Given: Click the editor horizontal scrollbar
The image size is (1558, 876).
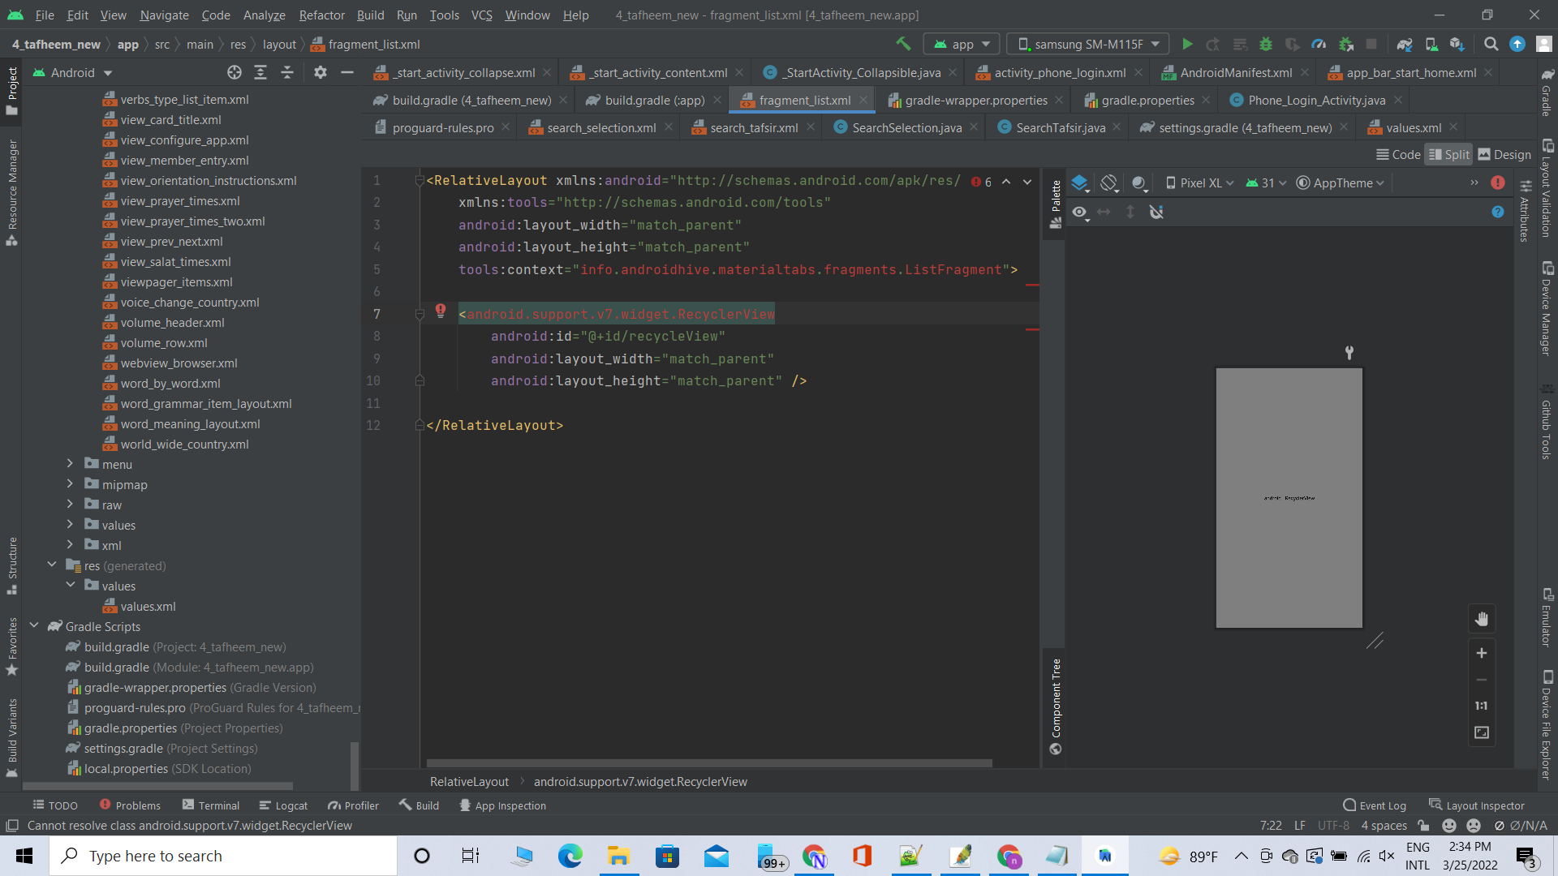Looking at the screenshot, I should point(709,763).
